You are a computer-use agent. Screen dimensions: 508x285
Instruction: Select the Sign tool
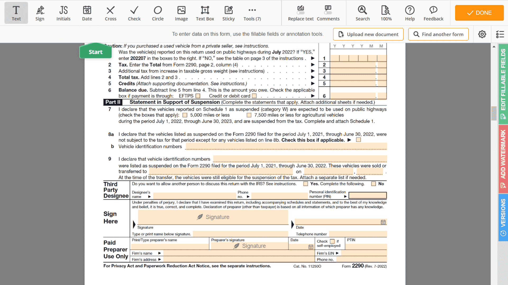tap(40, 13)
